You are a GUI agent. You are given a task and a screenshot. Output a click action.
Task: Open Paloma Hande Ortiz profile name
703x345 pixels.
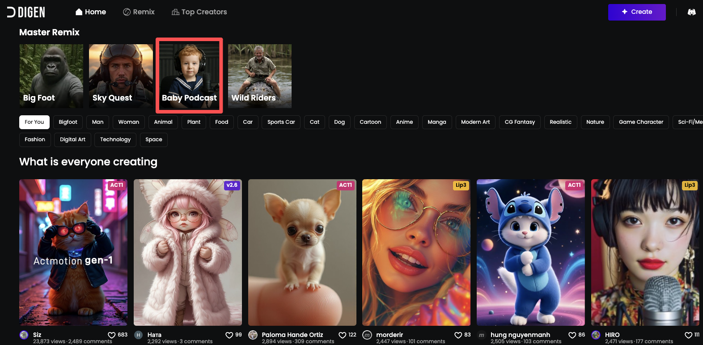click(x=292, y=335)
